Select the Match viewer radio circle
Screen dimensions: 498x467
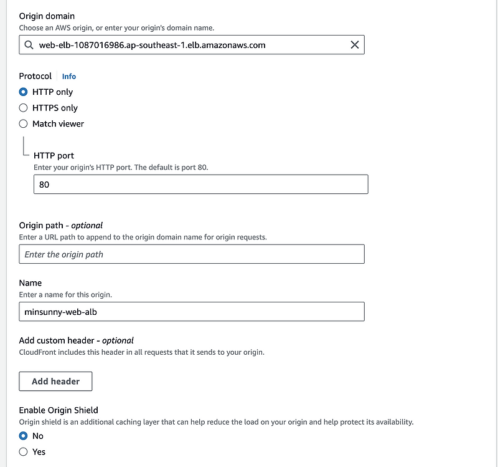click(x=23, y=123)
